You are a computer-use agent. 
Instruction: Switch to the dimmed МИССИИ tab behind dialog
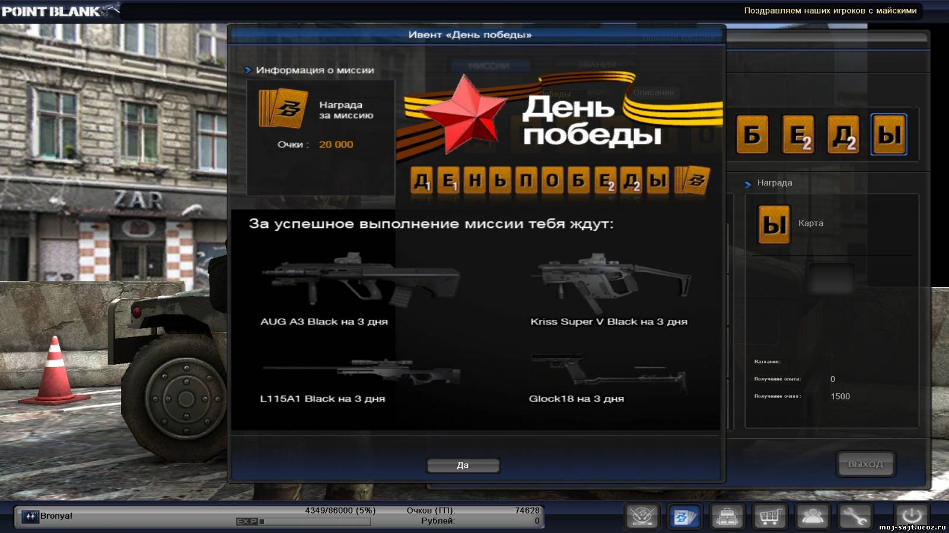pyautogui.click(x=488, y=66)
